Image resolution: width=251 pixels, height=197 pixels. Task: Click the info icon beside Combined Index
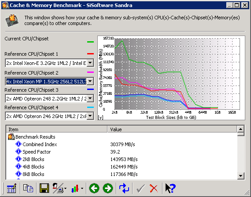pyautogui.click(x=18, y=144)
